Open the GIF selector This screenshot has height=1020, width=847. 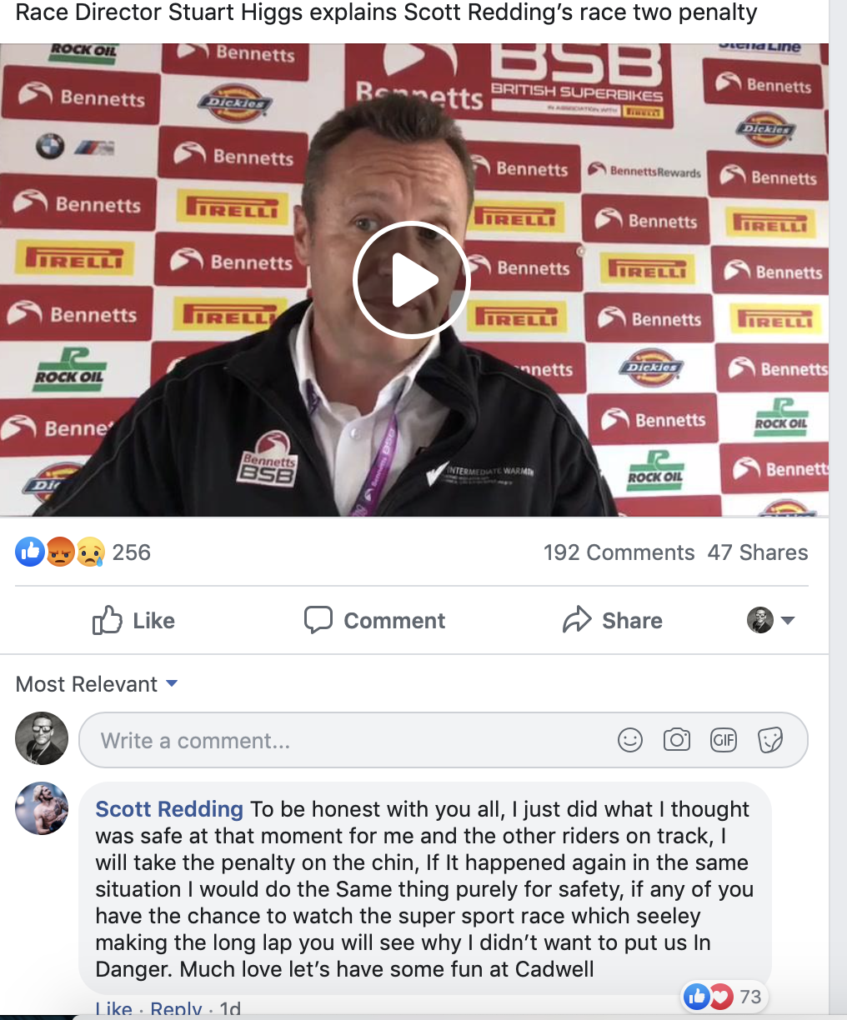(x=724, y=740)
